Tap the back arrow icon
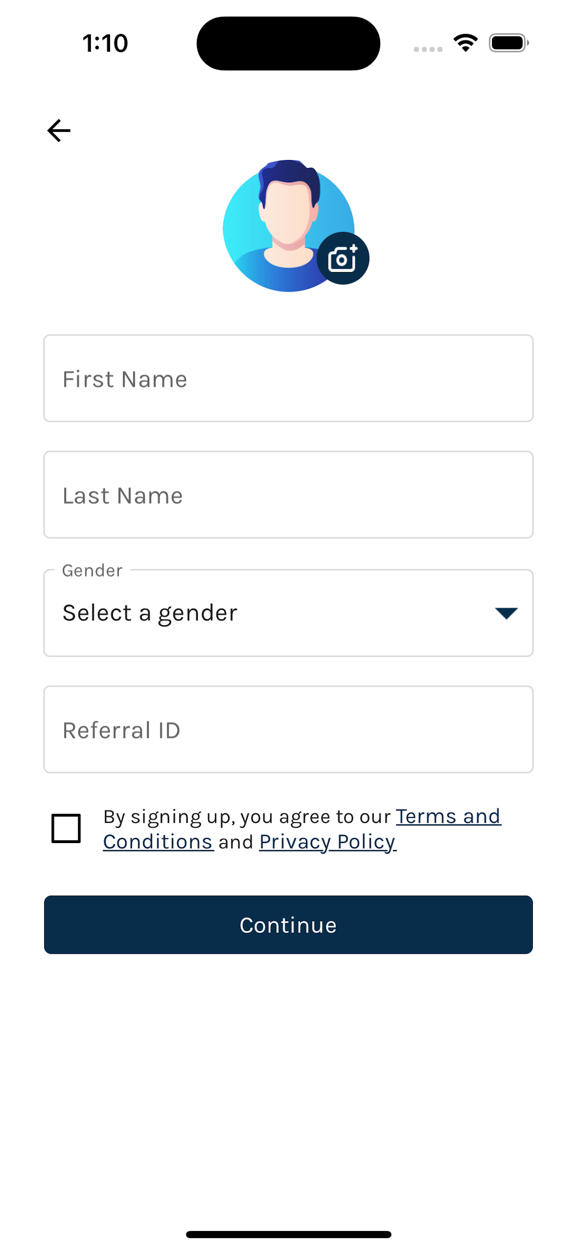This screenshot has width=577, height=1250. [x=59, y=131]
